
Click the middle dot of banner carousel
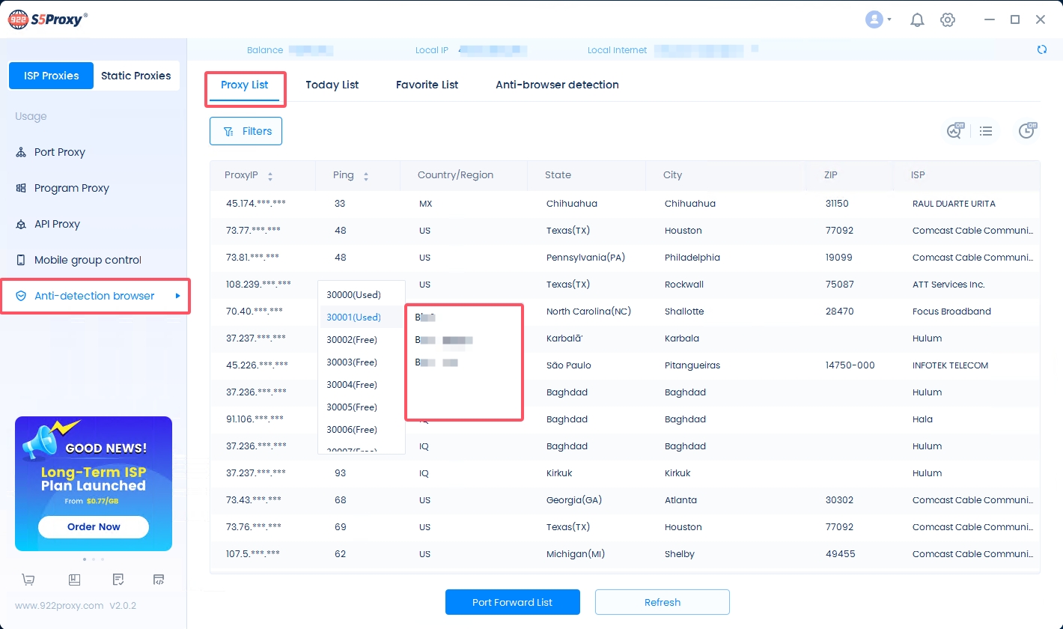tap(94, 559)
